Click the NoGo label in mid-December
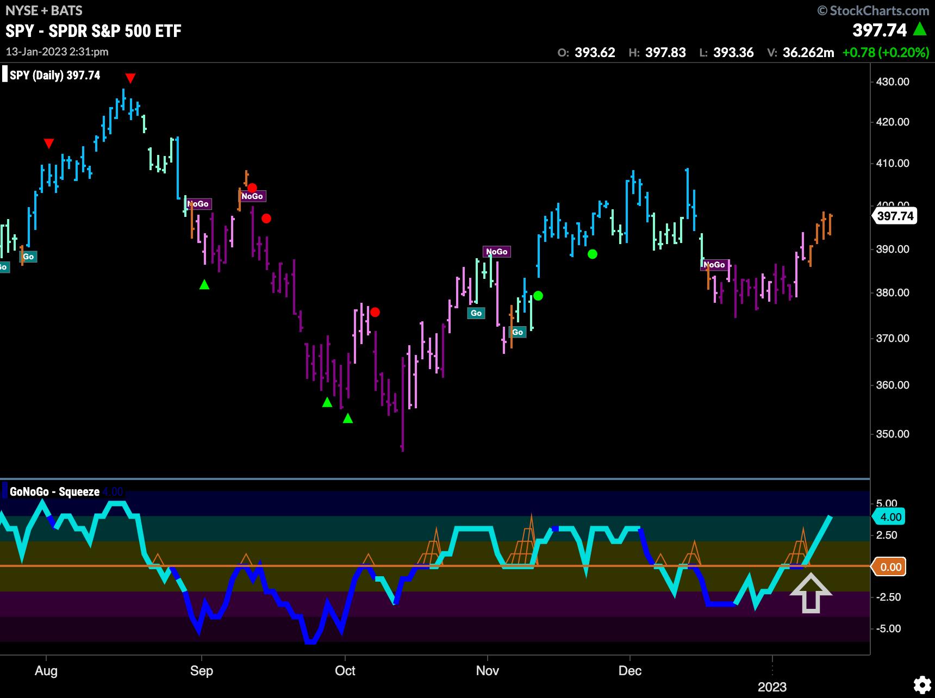The width and height of the screenshot is (935, 698). coord(714,265)
